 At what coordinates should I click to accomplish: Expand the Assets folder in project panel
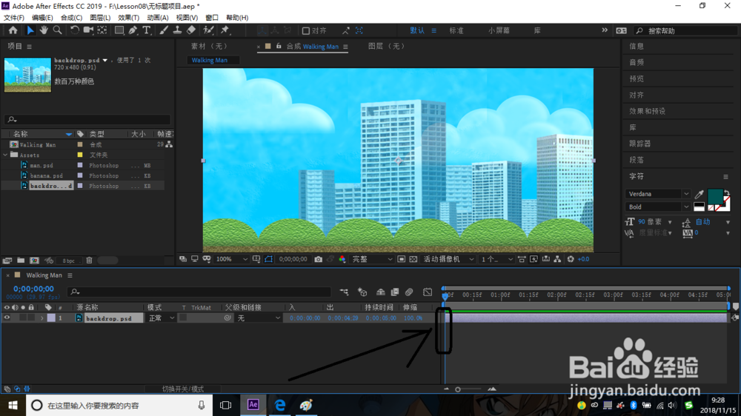coord(5,155)
